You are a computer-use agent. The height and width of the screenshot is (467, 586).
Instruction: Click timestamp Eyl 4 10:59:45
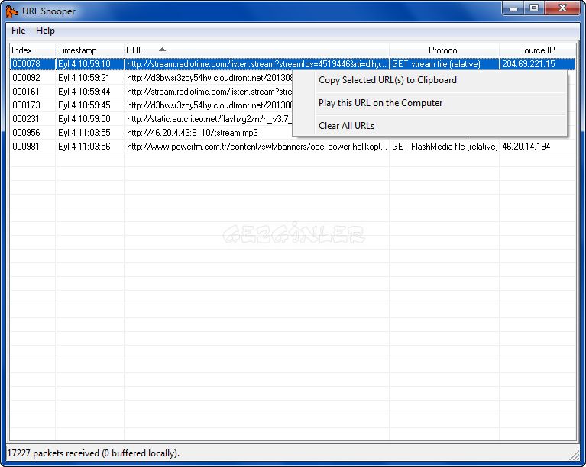[84, 105]
